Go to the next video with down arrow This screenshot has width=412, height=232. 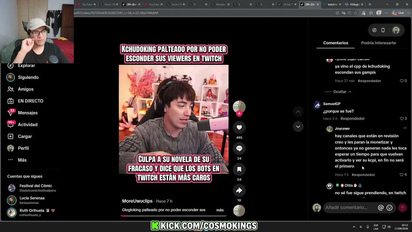point(298,127)
